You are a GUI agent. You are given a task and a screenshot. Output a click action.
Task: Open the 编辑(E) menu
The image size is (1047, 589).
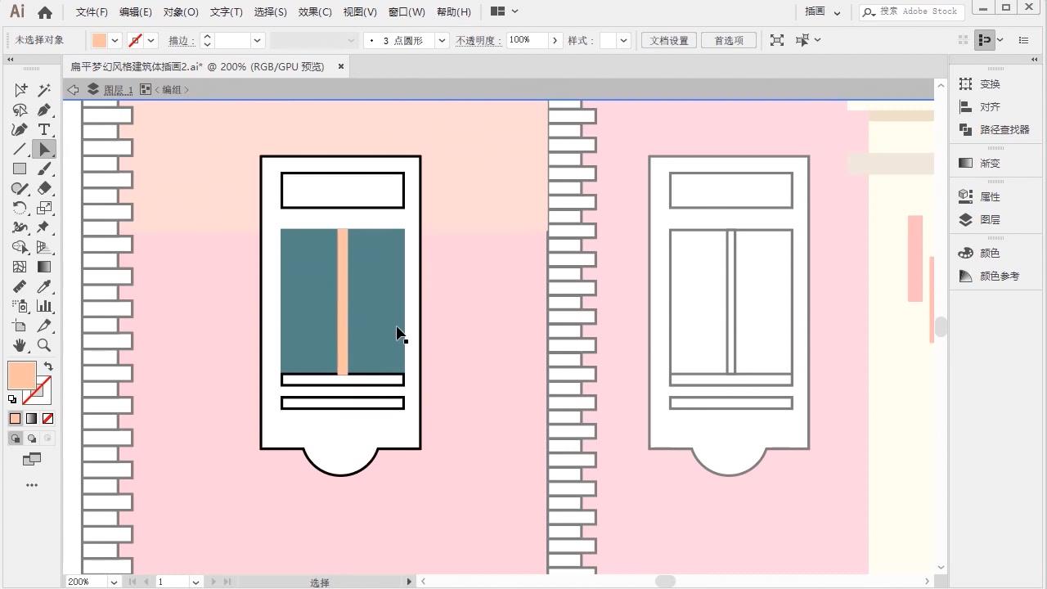[x=136, y=12]
